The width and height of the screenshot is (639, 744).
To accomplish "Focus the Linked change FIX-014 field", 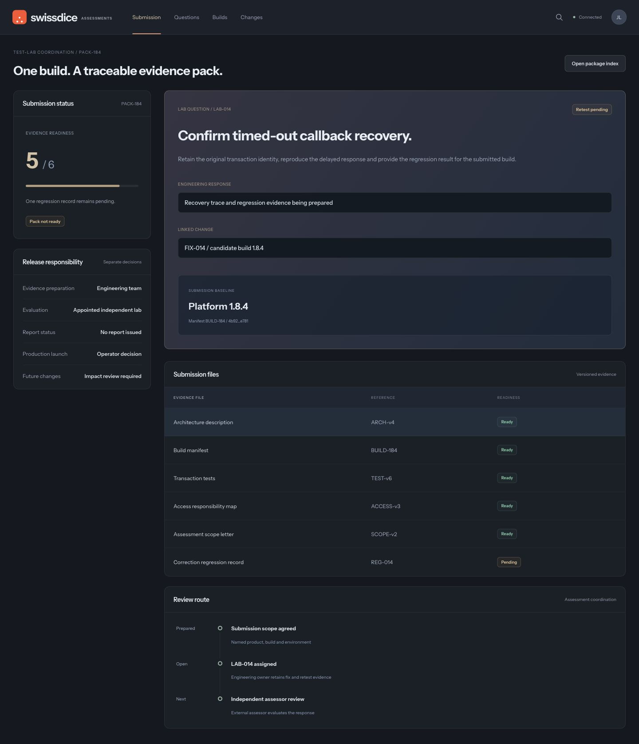I will click(x=394, y=248).
